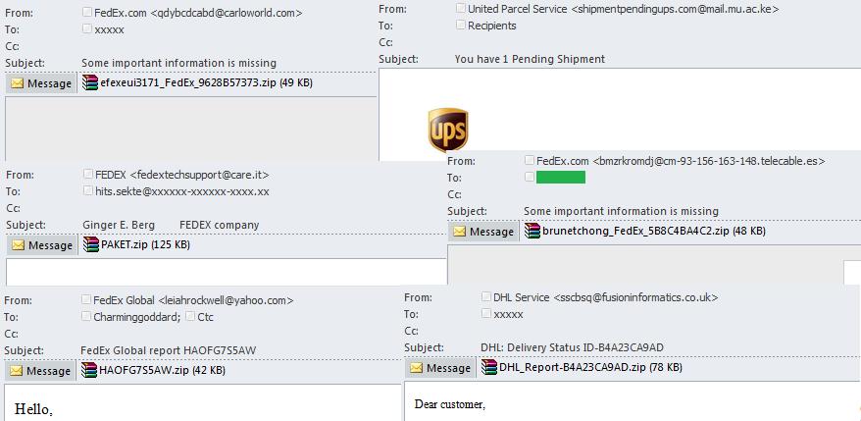Click Message envelope icon in DHL email
861x421 pixels.
coord(417,368)
